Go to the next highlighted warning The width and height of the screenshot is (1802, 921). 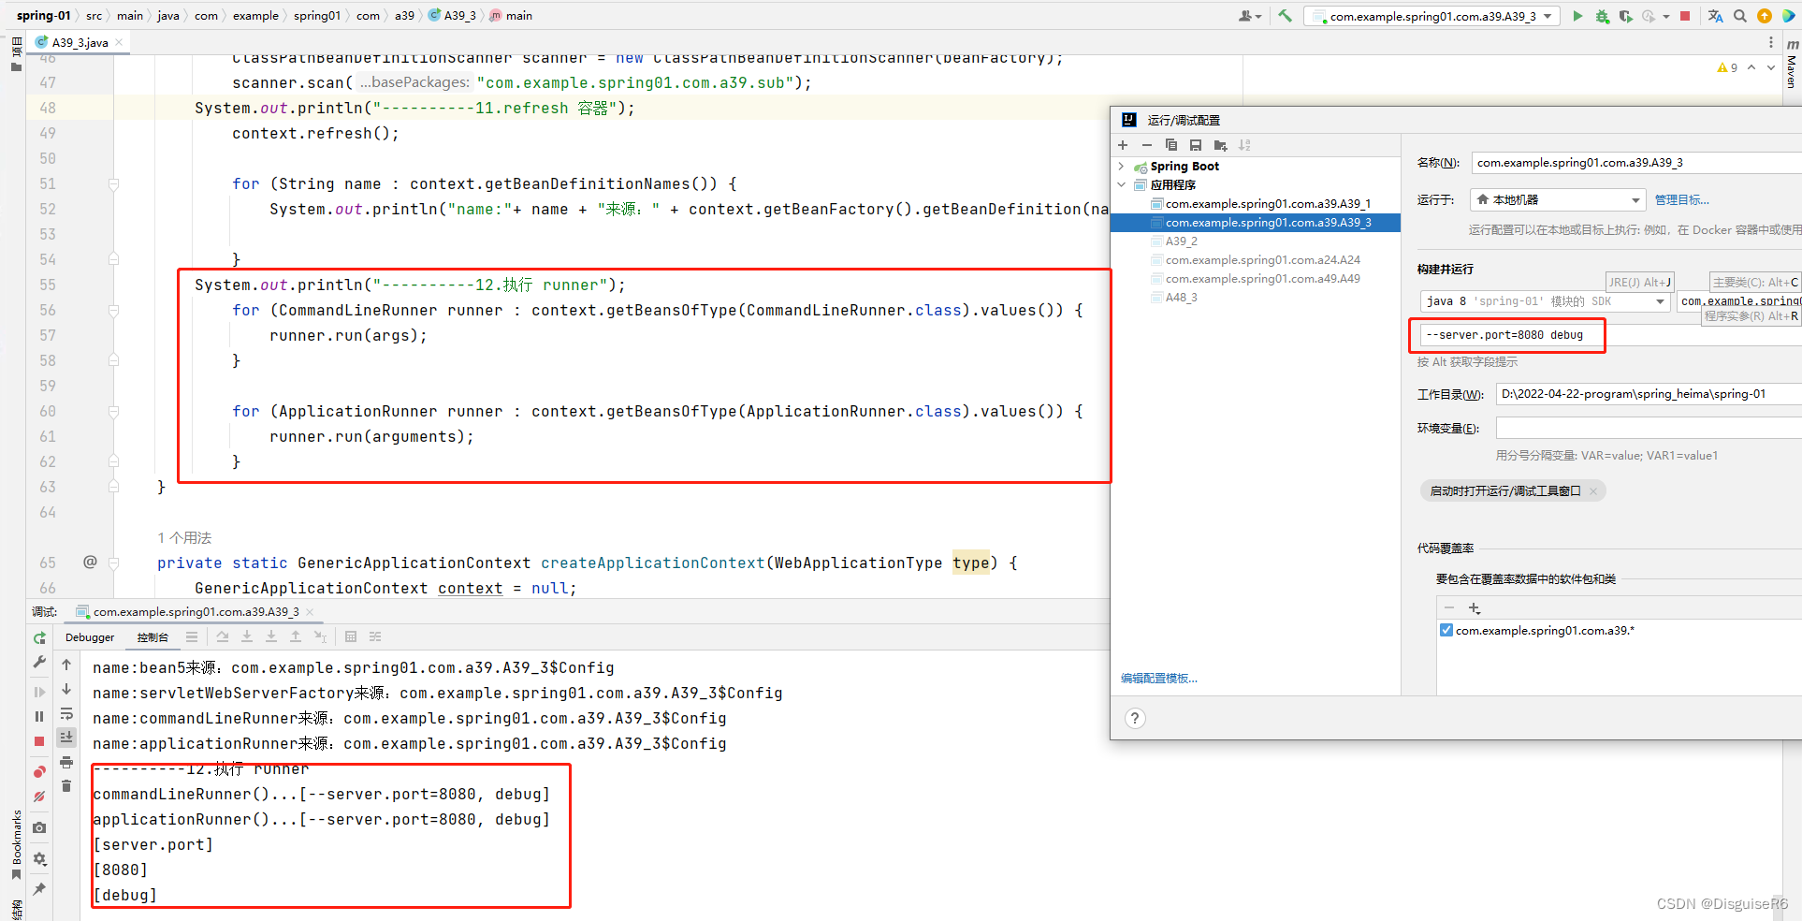point(1771,67)
